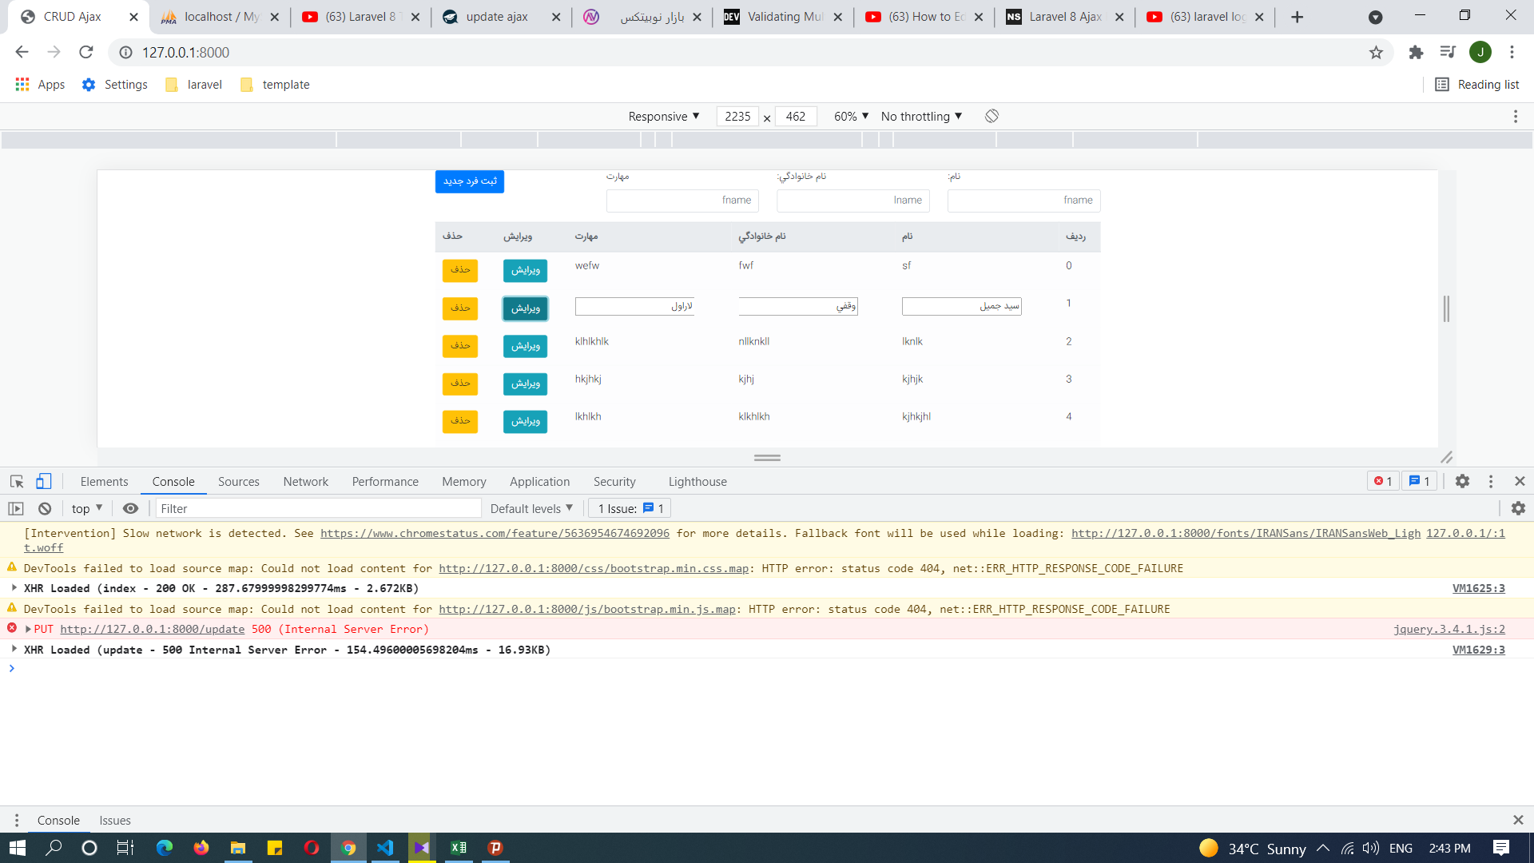
Task: Expand the Default levels dropdown
Action: 531,509
